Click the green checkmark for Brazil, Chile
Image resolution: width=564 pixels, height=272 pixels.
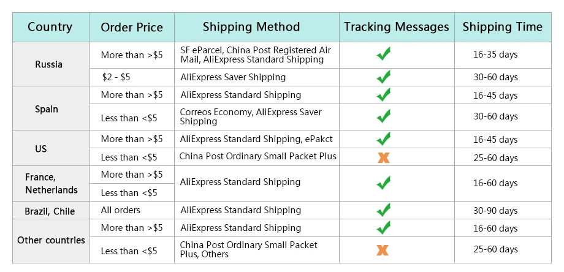383,210
